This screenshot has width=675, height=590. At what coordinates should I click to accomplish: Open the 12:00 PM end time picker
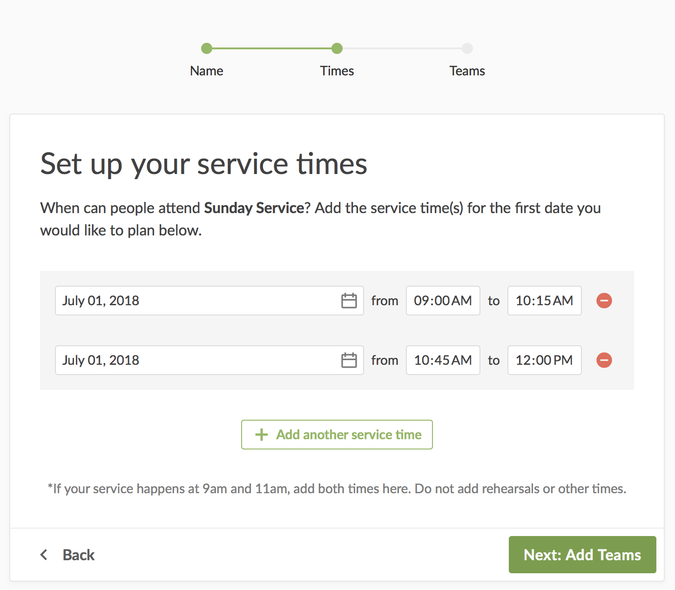pos(544,360)
